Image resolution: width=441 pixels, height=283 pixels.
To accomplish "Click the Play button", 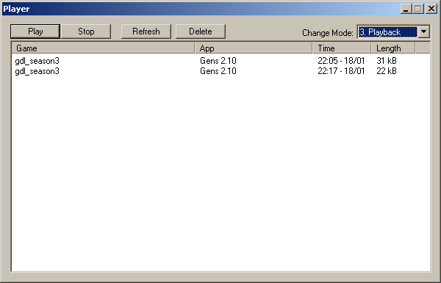I will [35, 32].
